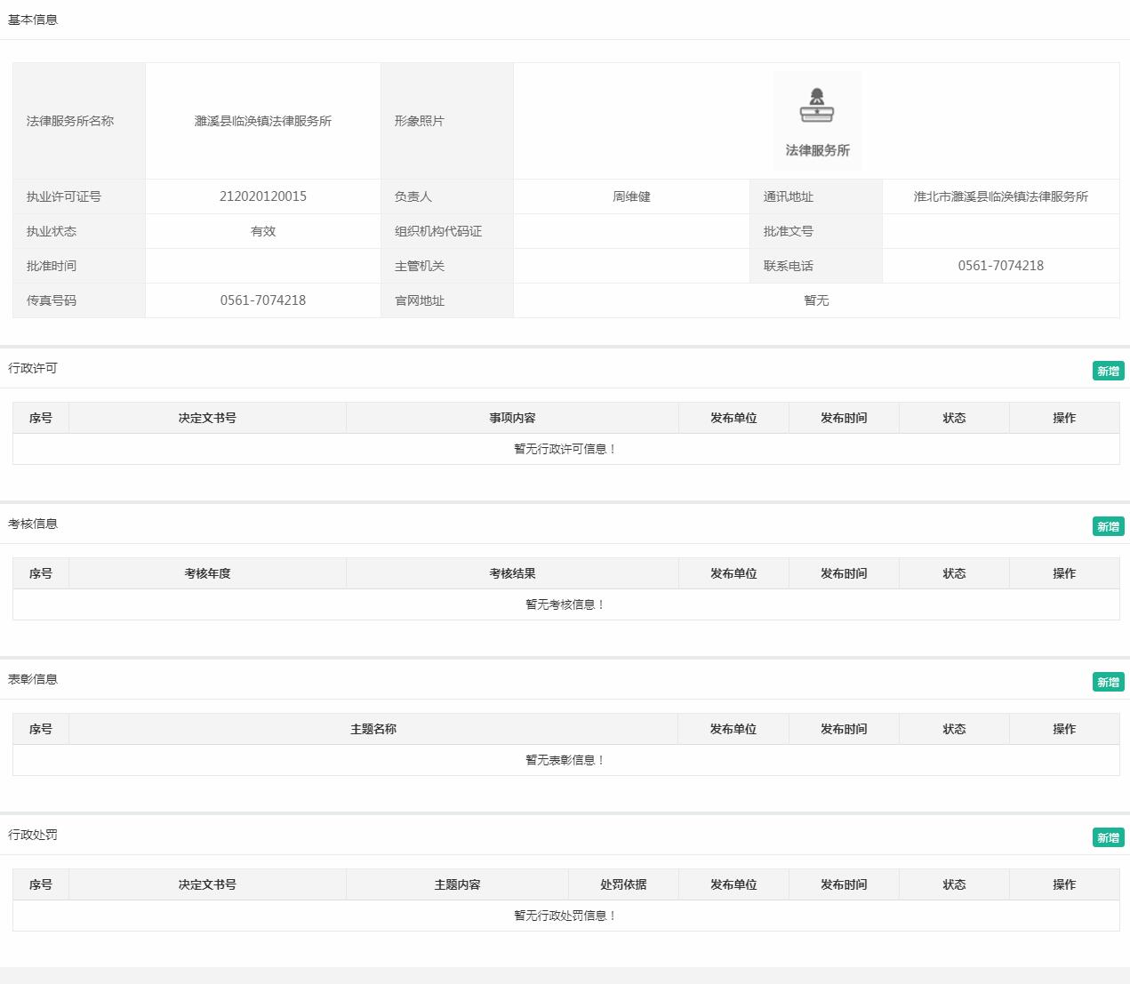Click the 批准时间 label

click(52, 266)
